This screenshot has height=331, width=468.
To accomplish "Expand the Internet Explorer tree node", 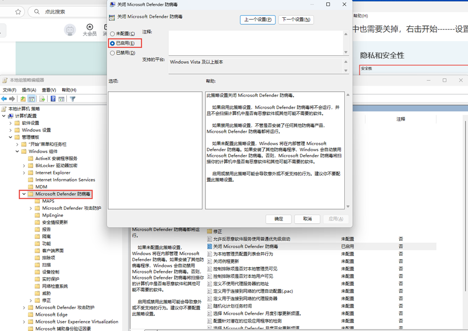I will pyautogui.click(x=24, y=172).
